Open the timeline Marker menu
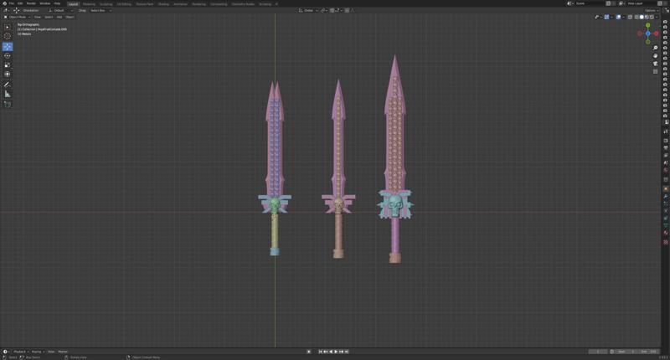Image resolution: width=670 pixels, height=360 pixels. coord(63,352)
